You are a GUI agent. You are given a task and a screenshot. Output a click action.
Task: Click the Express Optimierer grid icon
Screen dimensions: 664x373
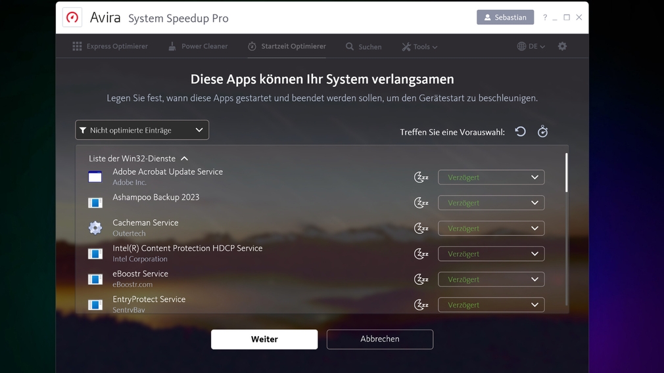[77, 46]
